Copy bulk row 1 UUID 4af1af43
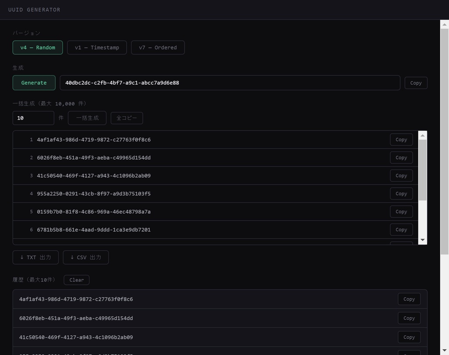Viewport: 449px width, 355px height. [401, 139]
